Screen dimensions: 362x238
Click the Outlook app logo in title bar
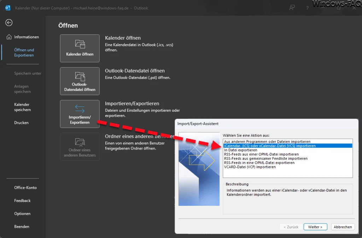click(x=8, y=8)
